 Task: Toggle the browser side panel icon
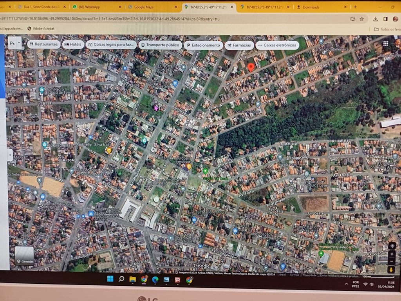pos(385,19)
